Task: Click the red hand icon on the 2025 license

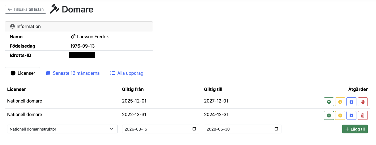Action: [x=363, y=102]
